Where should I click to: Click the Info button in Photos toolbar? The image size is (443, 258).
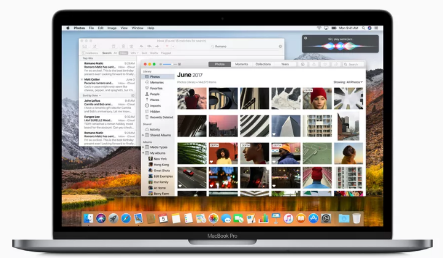[302, 64]
